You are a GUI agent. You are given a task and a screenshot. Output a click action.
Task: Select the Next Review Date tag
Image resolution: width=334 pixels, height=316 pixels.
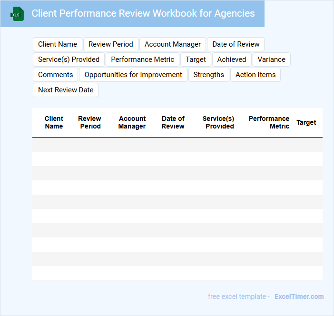pos(66,90)
